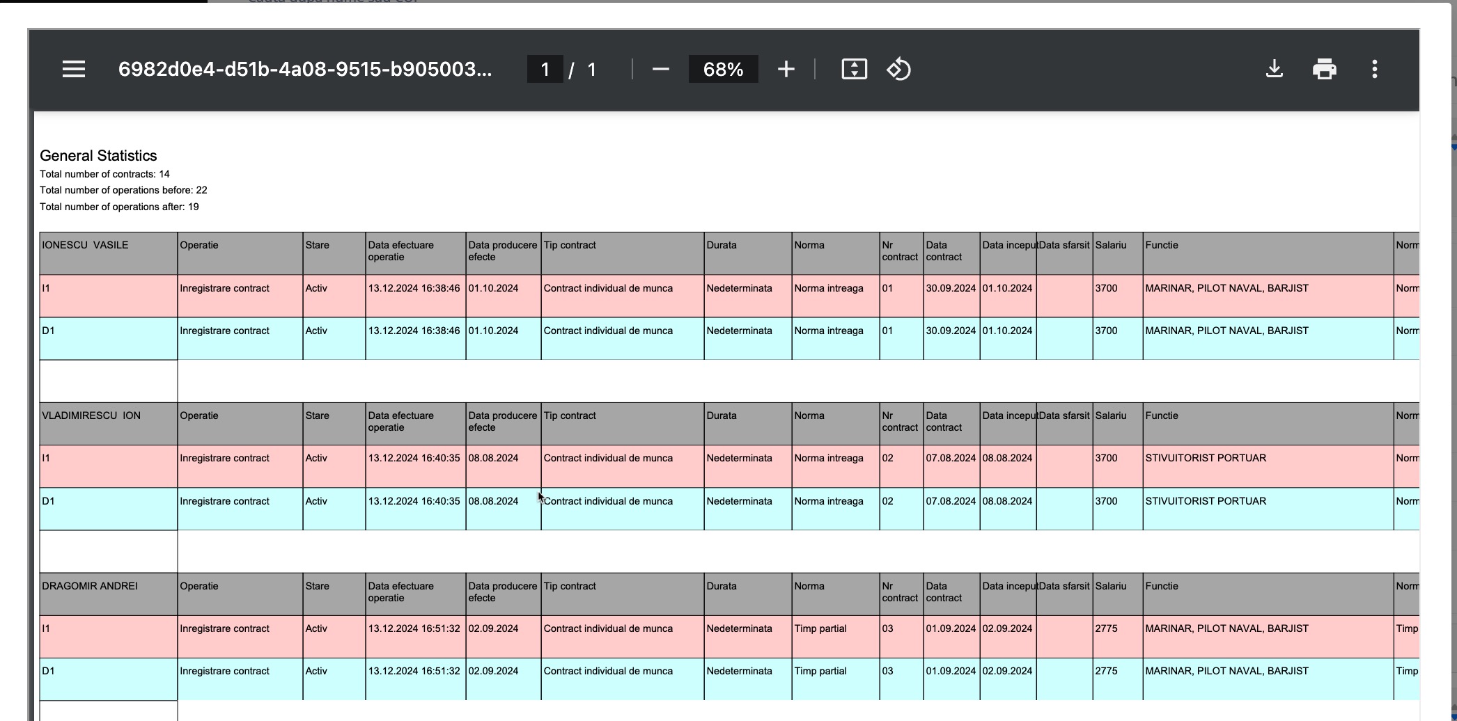The height and width of the screenshot is (721, 1457).
Task: Click 'Nedeterminata' in VLADIMIRESCU I1 row
Action: pyautogui.click(x=739, y=458)
